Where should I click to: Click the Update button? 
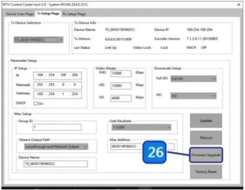pos(206,121)
